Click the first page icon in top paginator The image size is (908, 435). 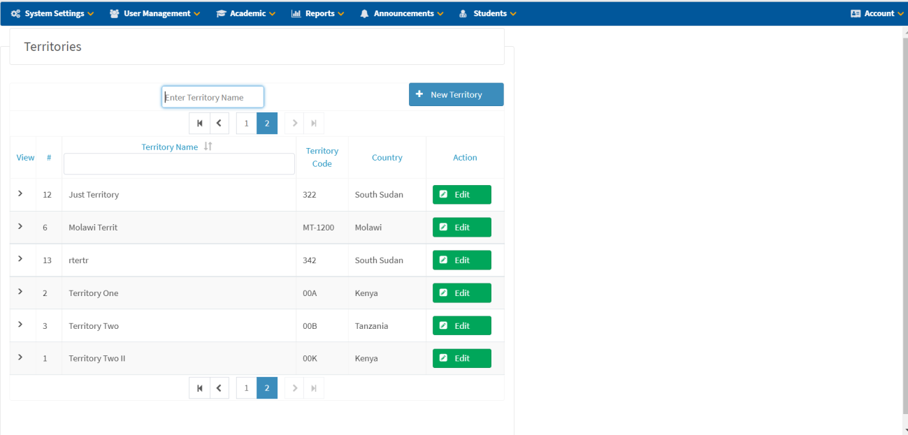point(199,124)
